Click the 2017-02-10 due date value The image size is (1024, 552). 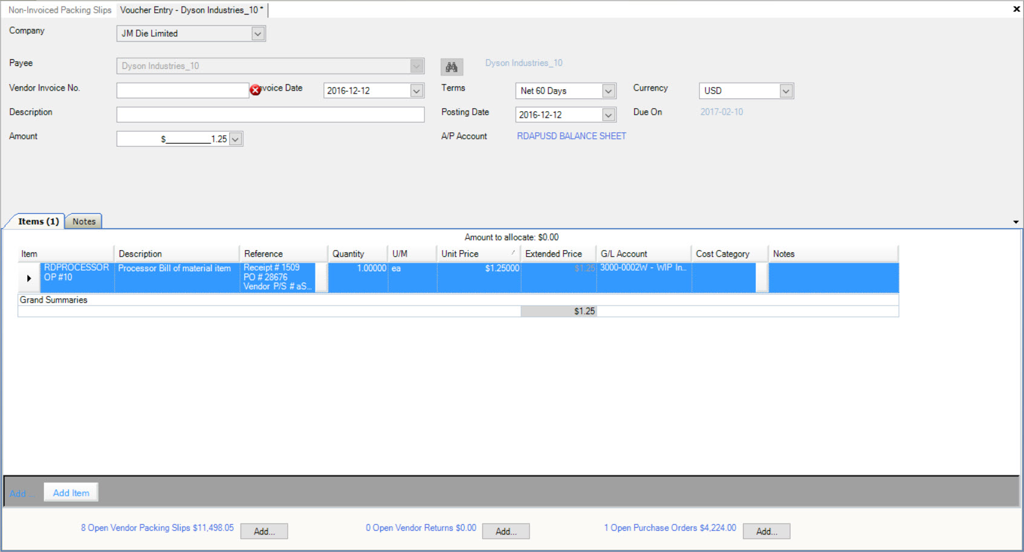point(721,112)
